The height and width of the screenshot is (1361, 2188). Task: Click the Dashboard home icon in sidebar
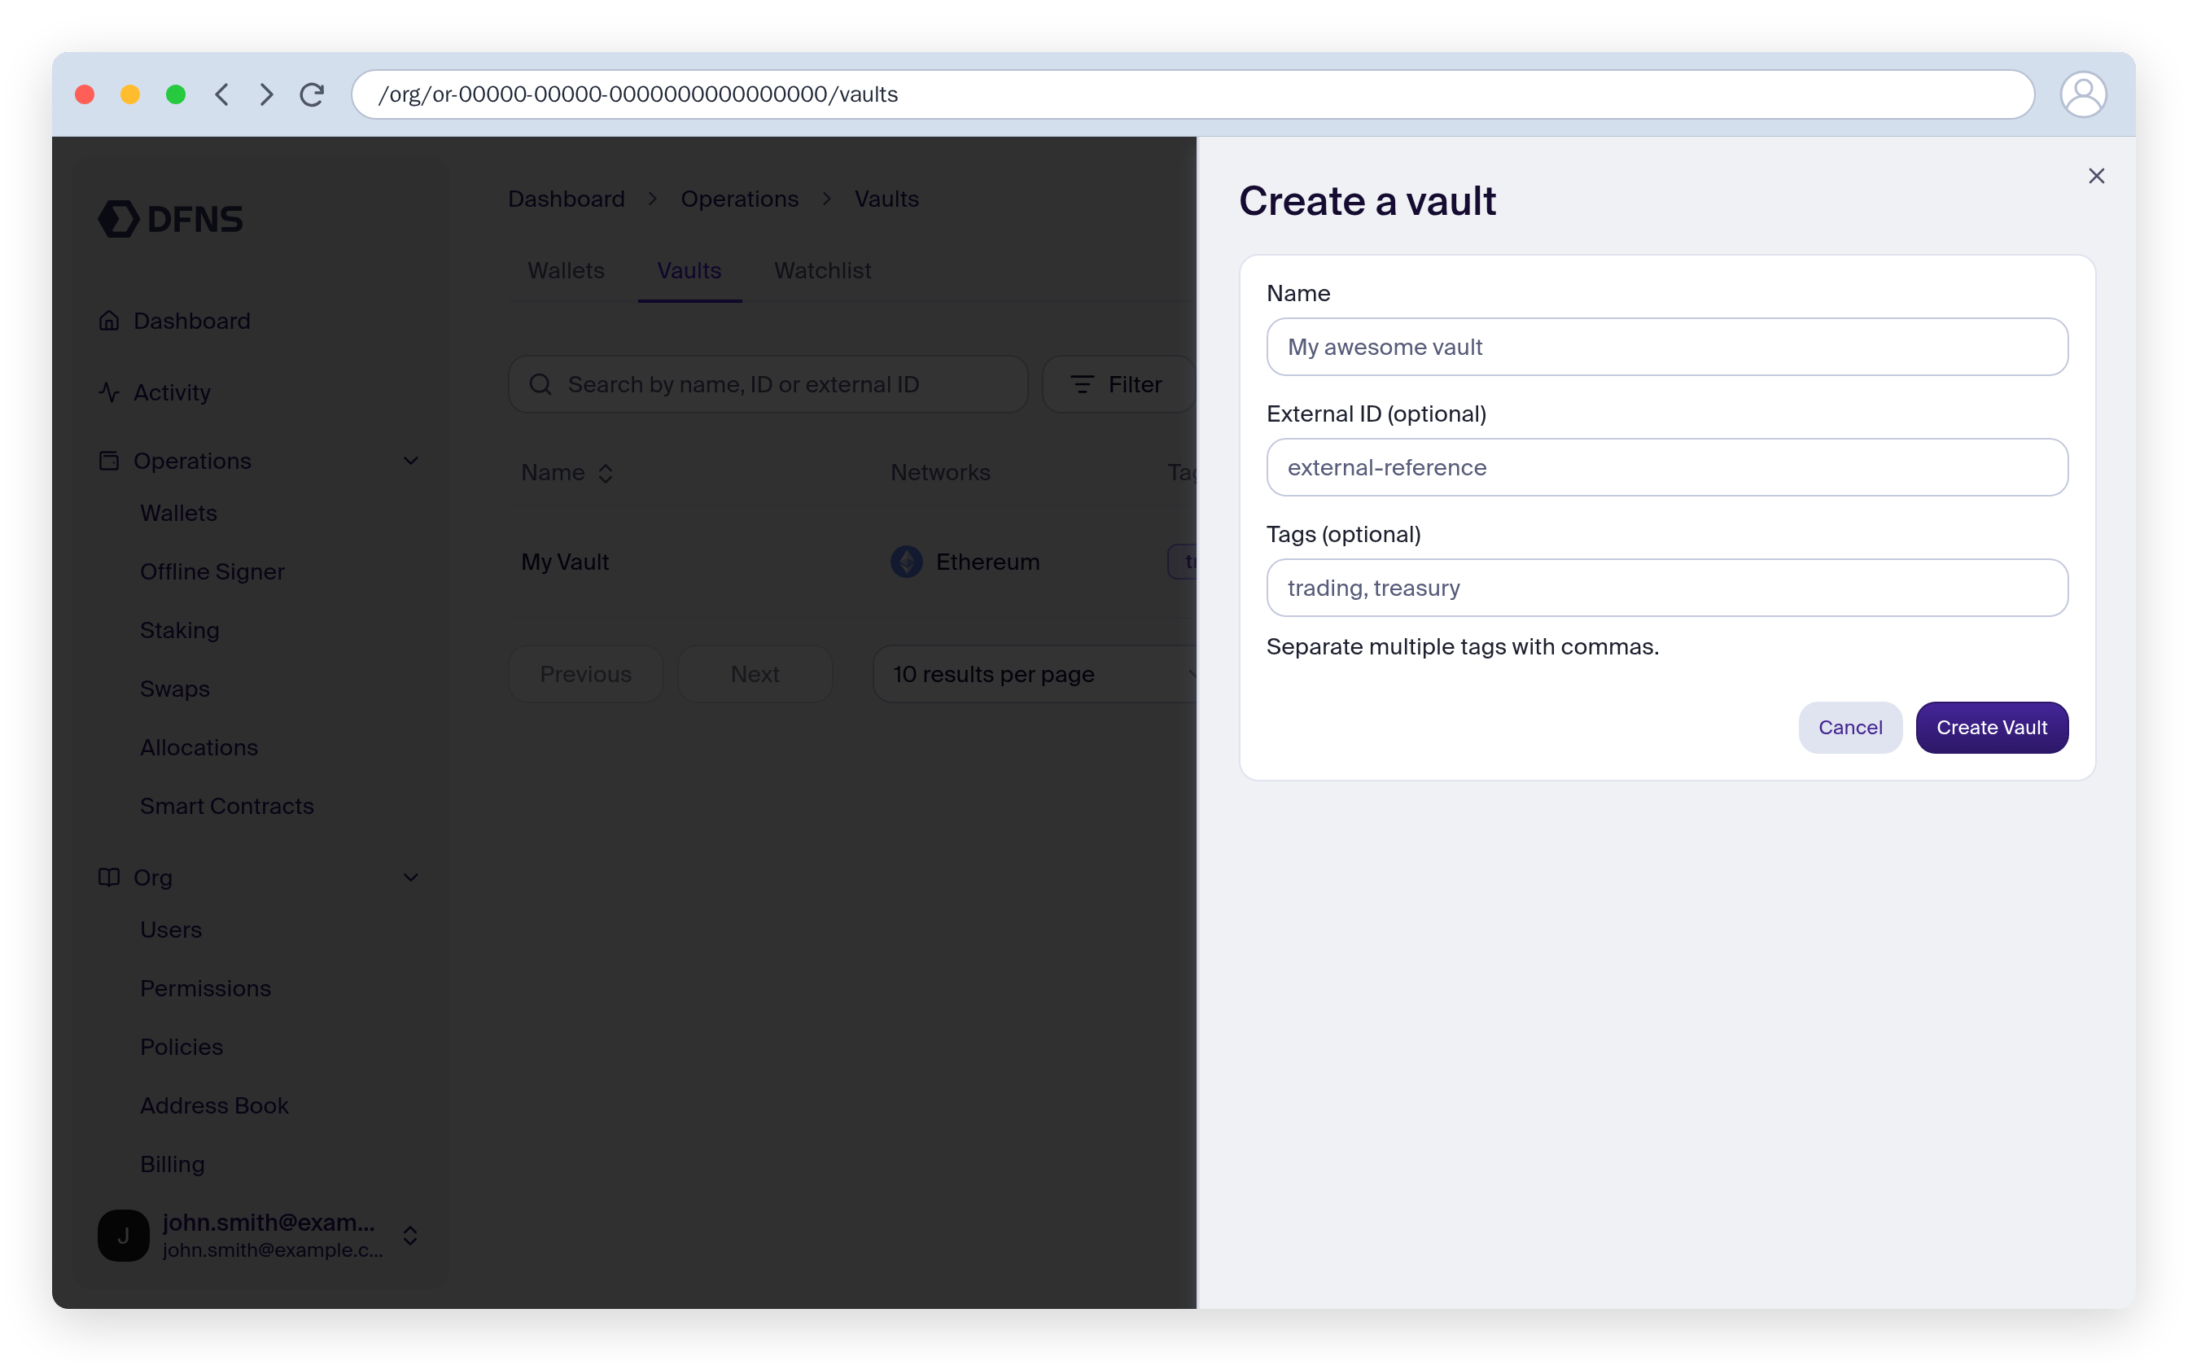tap(109, 321)
